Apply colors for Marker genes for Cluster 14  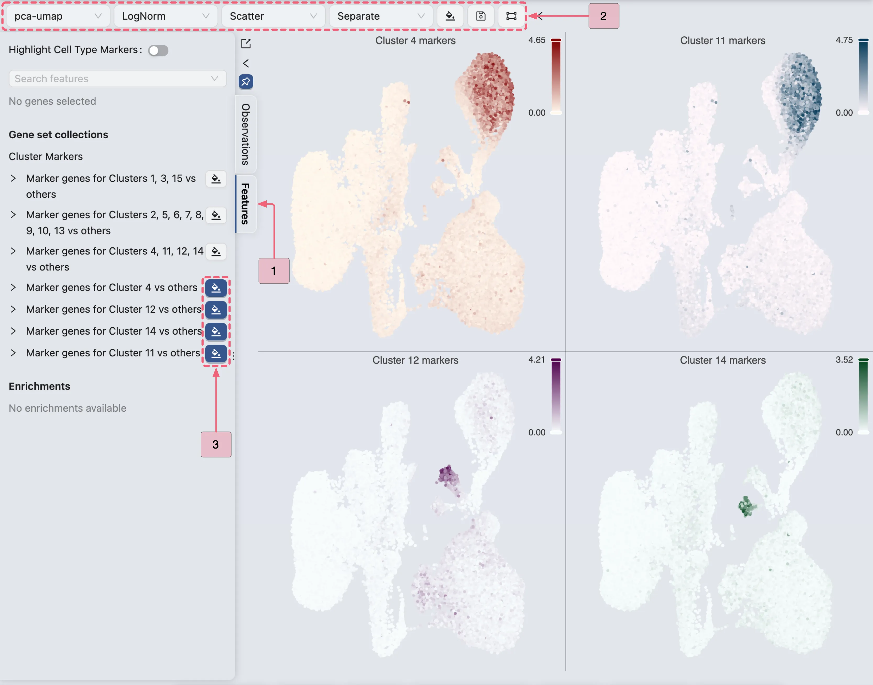click(x=216, y=331)
